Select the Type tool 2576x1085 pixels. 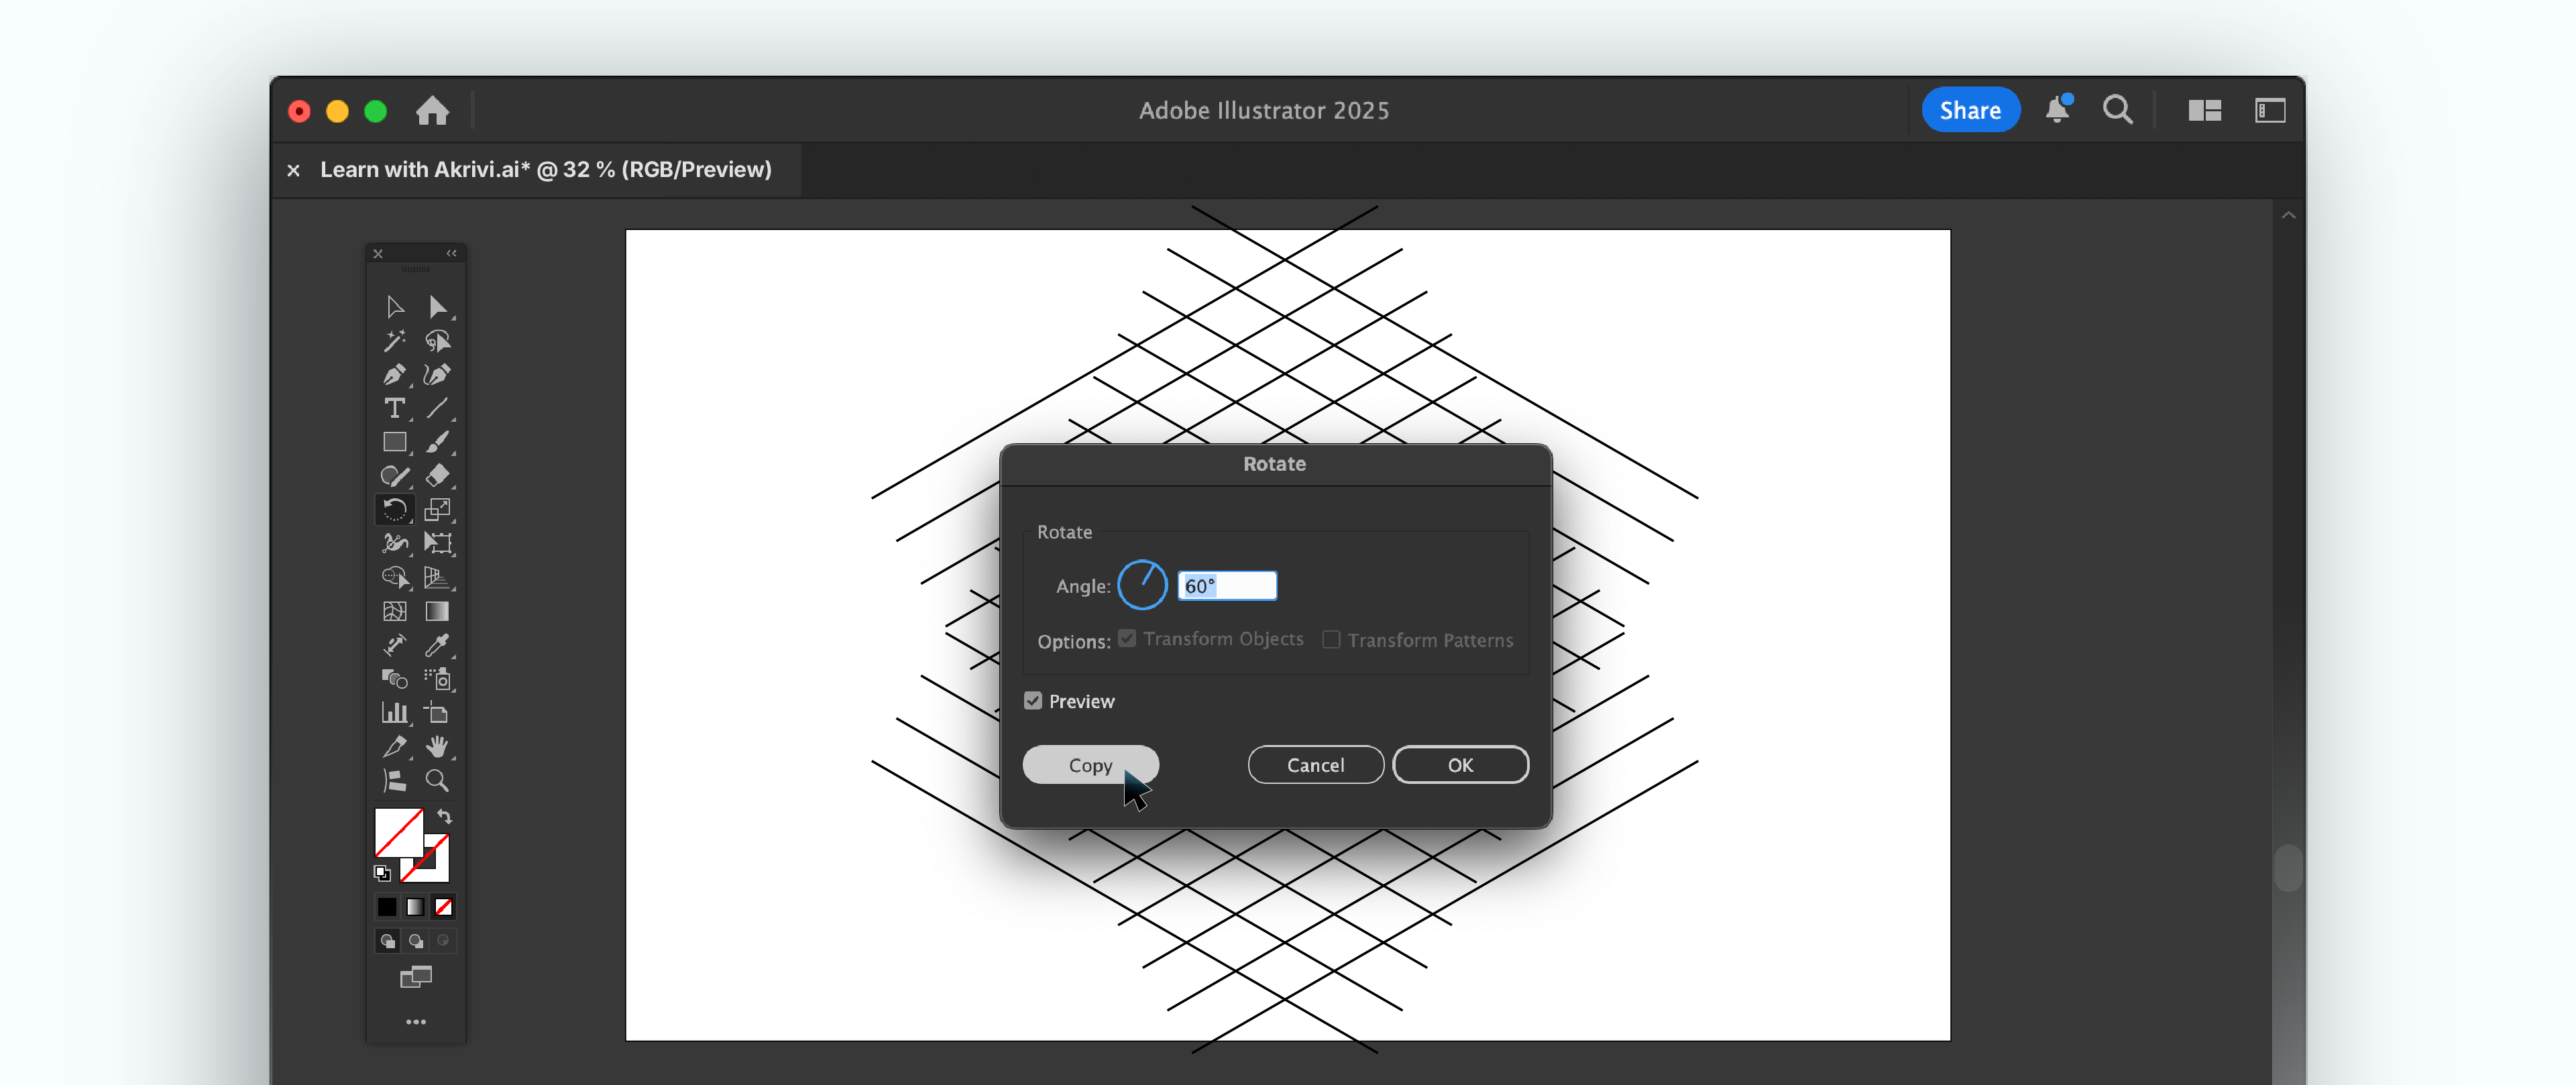tap(395, 408)
